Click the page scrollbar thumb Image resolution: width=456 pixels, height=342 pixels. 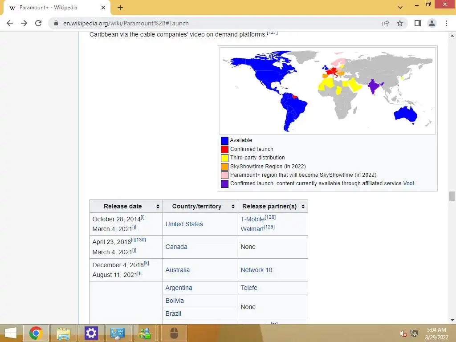click(x=452, y=196)
